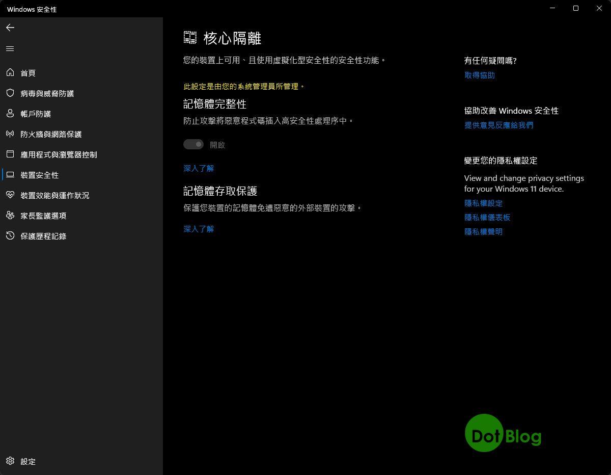
Task: Close the Windows 安全性 window
Action: pyautogui.click(x=599, y=8)
